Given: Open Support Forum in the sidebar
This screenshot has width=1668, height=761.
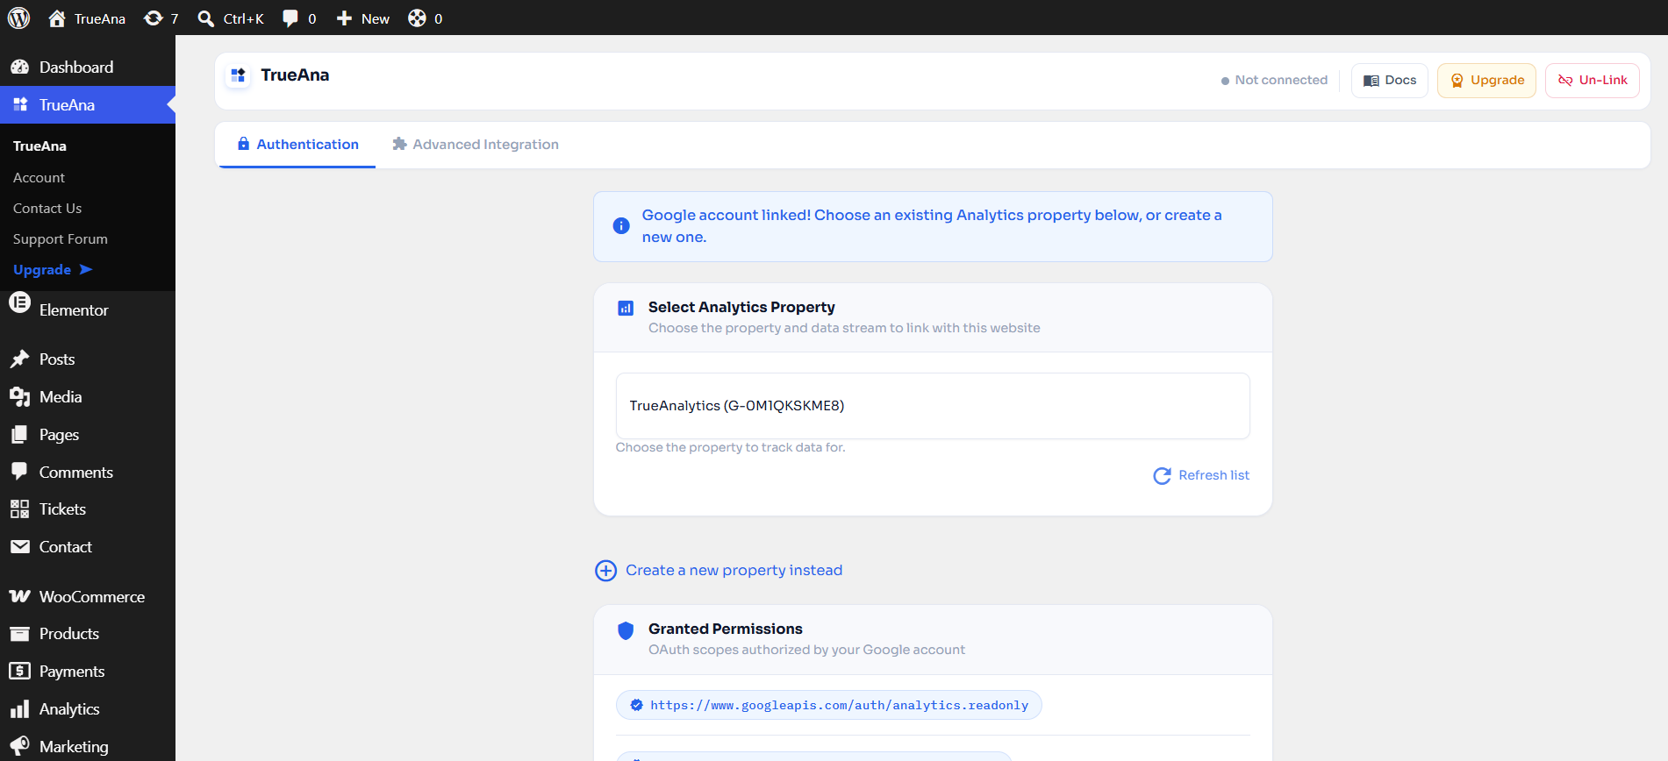Looking at the screenshot, I should click(x=61, y=239).
